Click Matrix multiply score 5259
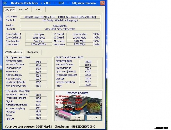Viewport: 171px width, 130px height. pyautogui.click(x=38, y=79)
